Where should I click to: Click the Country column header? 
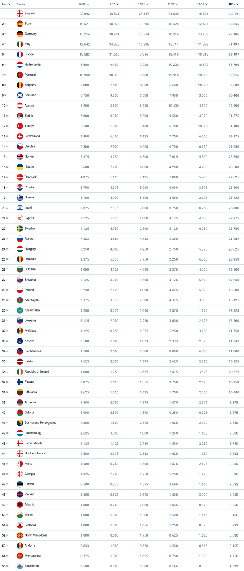(x=21, y=4)
